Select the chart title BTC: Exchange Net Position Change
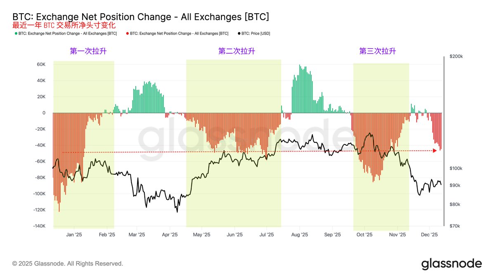Viewport: 495px width, 278px height. 141,17
